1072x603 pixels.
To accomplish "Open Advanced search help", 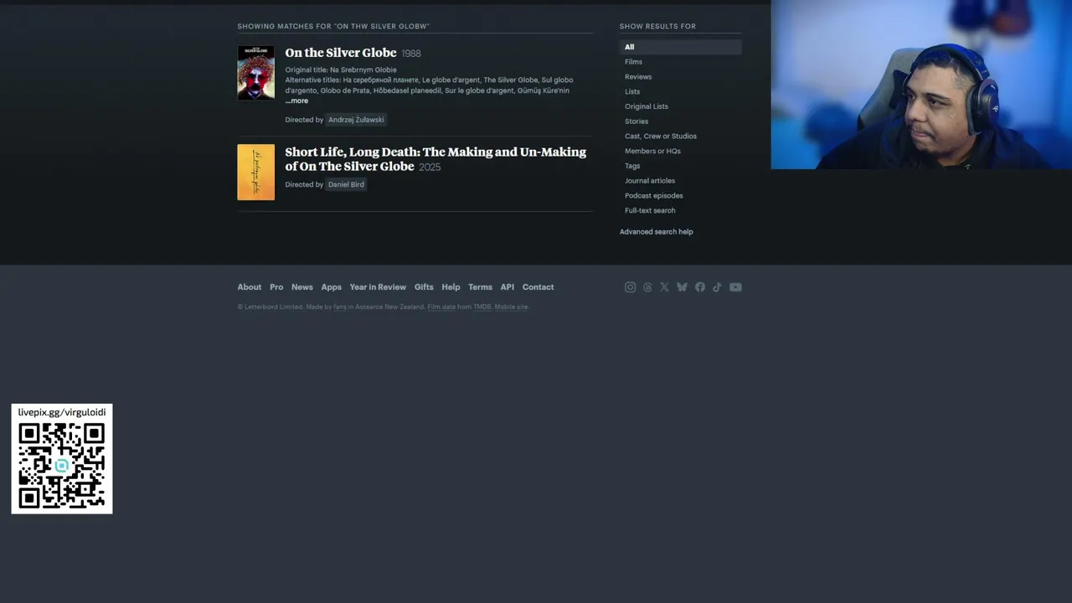I will coord(657,232).
